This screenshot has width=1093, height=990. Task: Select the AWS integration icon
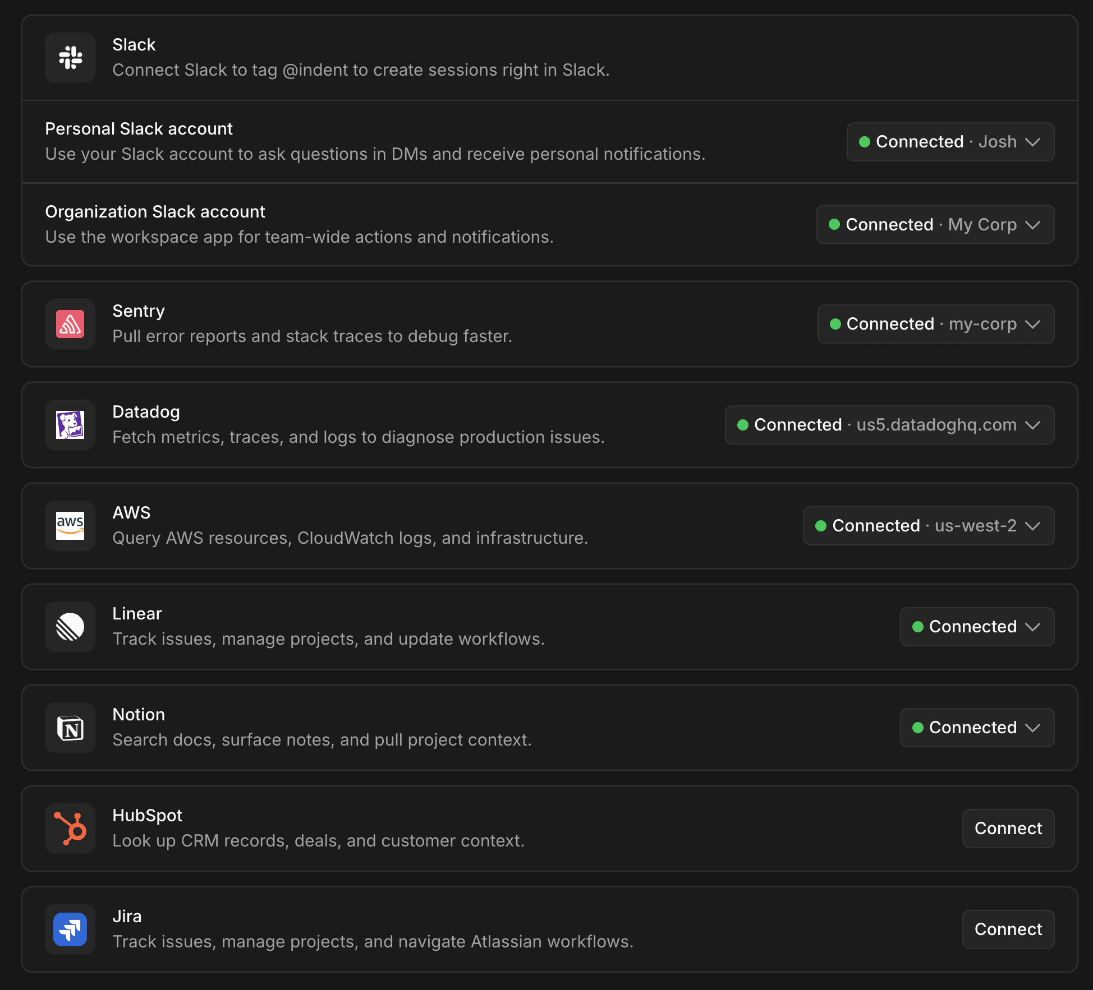pos(70,526)
